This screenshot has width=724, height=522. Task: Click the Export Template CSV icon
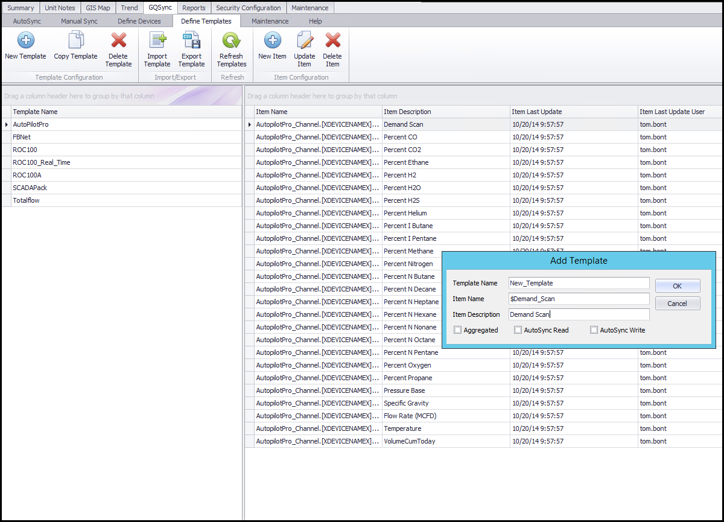191,41
